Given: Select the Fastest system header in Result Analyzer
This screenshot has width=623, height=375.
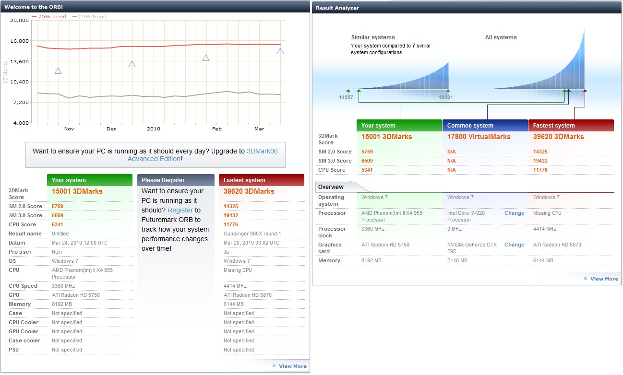Looking at the screenshot, I should pyautogui.click(x=571, y=125).
